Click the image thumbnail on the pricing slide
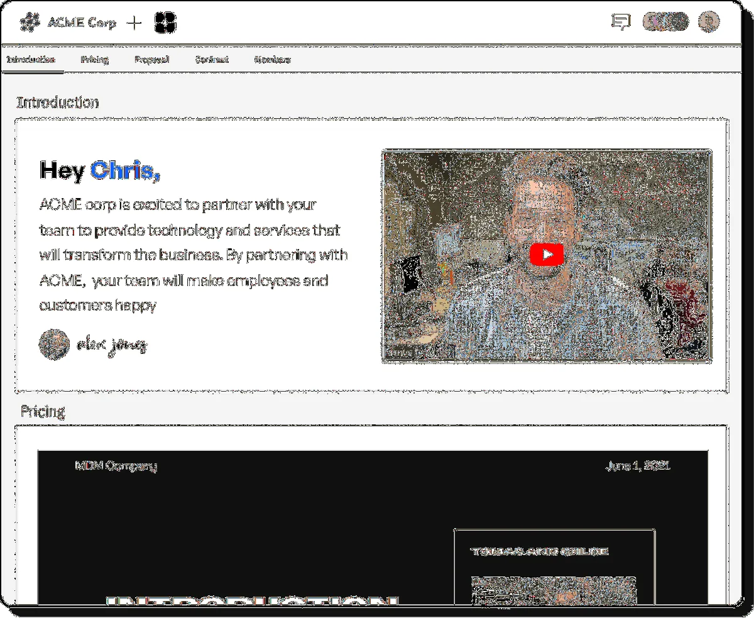Screen dimensions: 754x618 click(554, 590)
